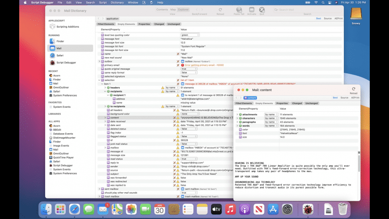Click the error icon beside primary email
This screenshot has height=219, width=389.
182,65
